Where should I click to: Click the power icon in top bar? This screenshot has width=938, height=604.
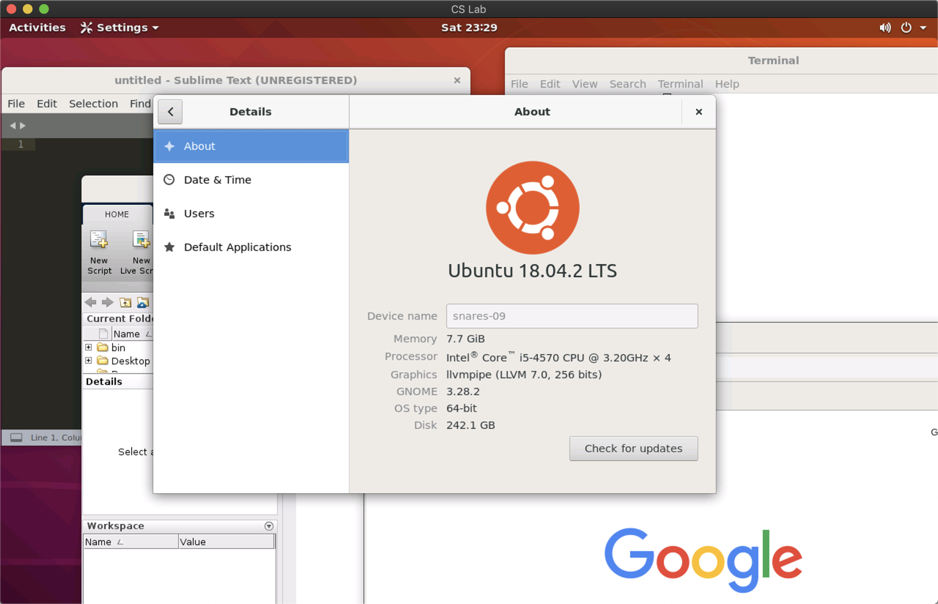906,28
